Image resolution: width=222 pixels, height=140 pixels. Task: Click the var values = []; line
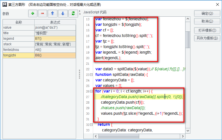109,86
